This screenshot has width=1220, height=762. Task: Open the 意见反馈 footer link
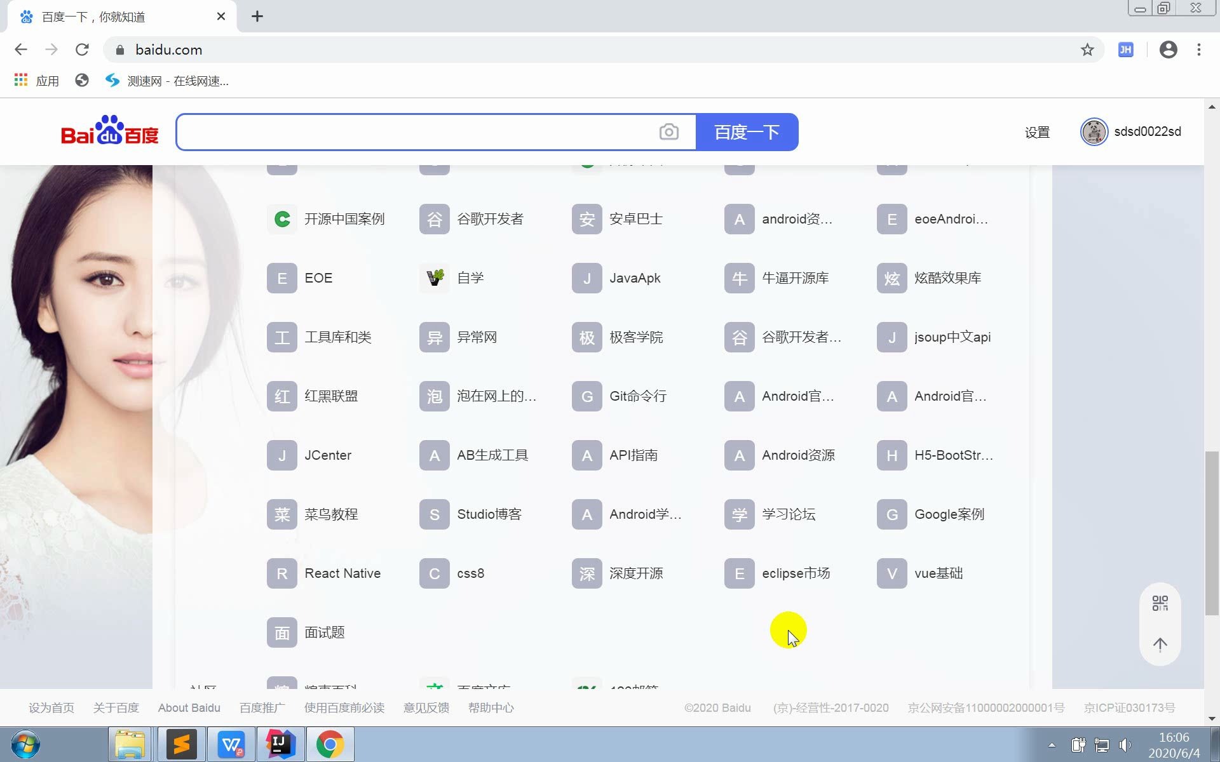pyautogui.click(x=426, y=707)
